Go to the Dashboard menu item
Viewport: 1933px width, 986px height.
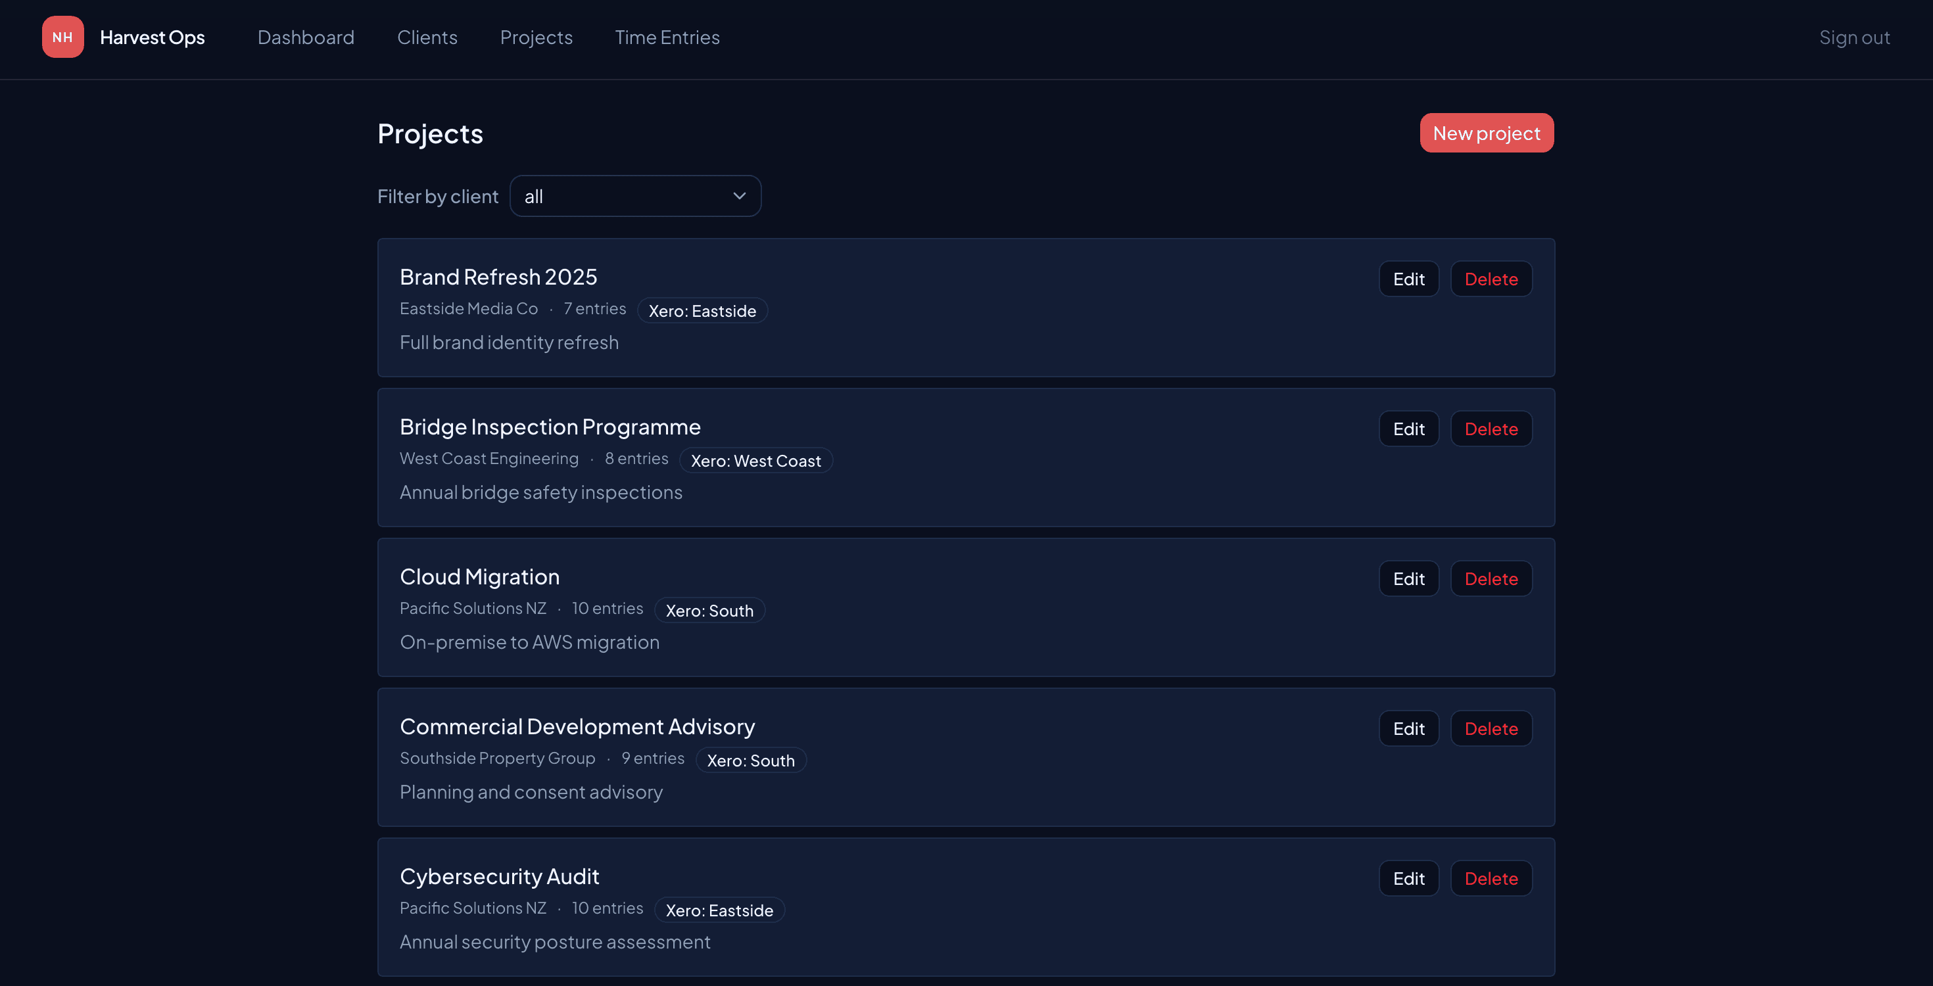pos(306,37)
